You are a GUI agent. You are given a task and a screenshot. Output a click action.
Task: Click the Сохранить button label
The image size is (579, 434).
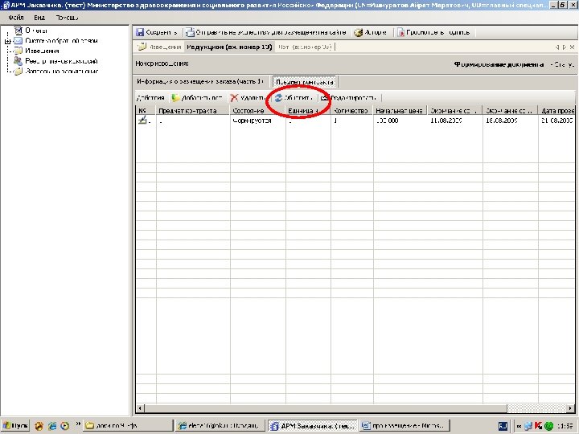click(162, 32)
